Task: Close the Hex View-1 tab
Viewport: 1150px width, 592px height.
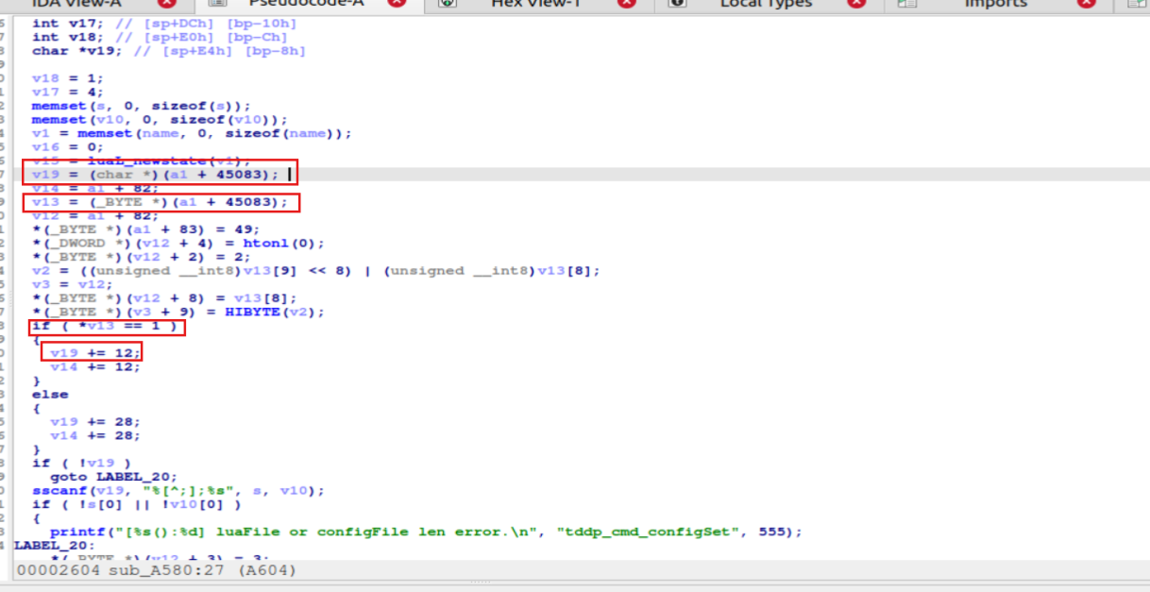Action: pyautogui.click(x=627, y=4)
